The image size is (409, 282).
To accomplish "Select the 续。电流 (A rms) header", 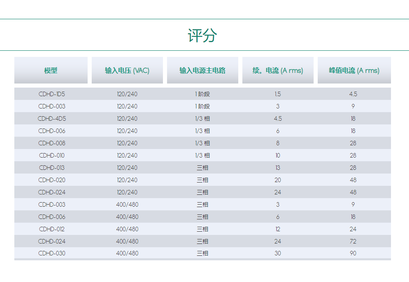I will click(278, 70).
